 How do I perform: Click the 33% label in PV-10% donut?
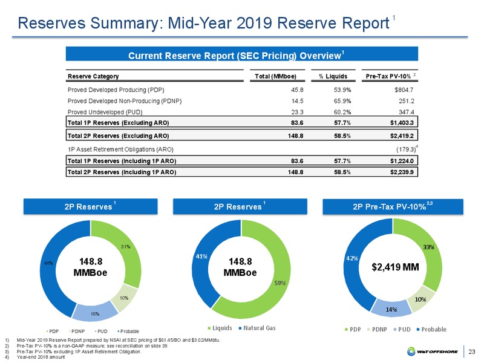[x=429, y=247]
